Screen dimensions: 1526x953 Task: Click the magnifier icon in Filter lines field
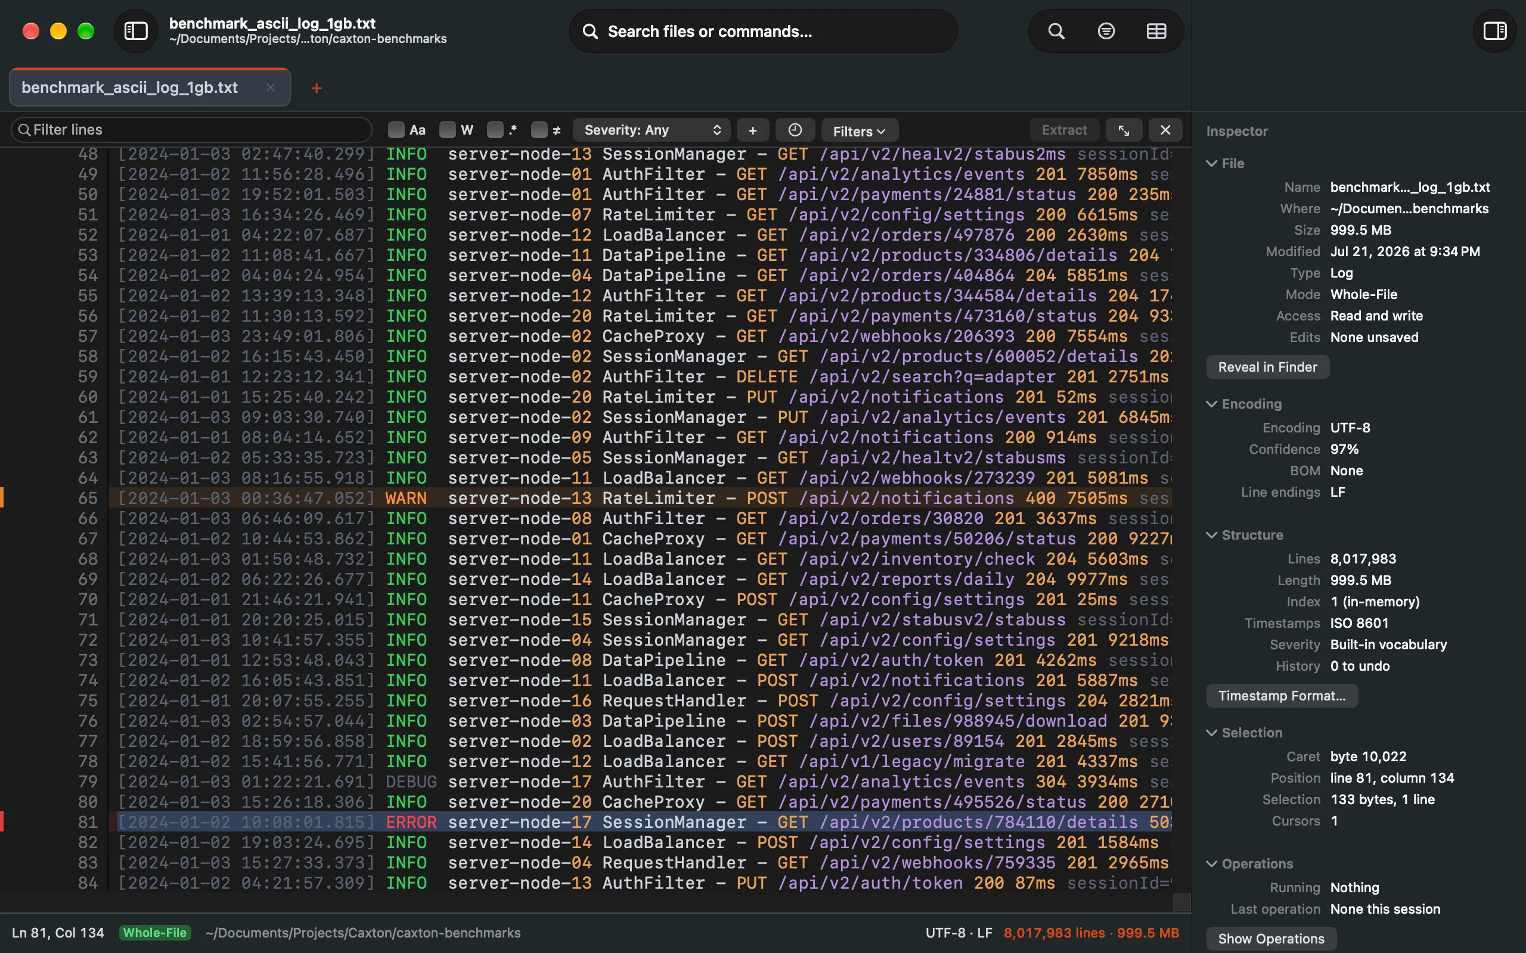(24, 130)
